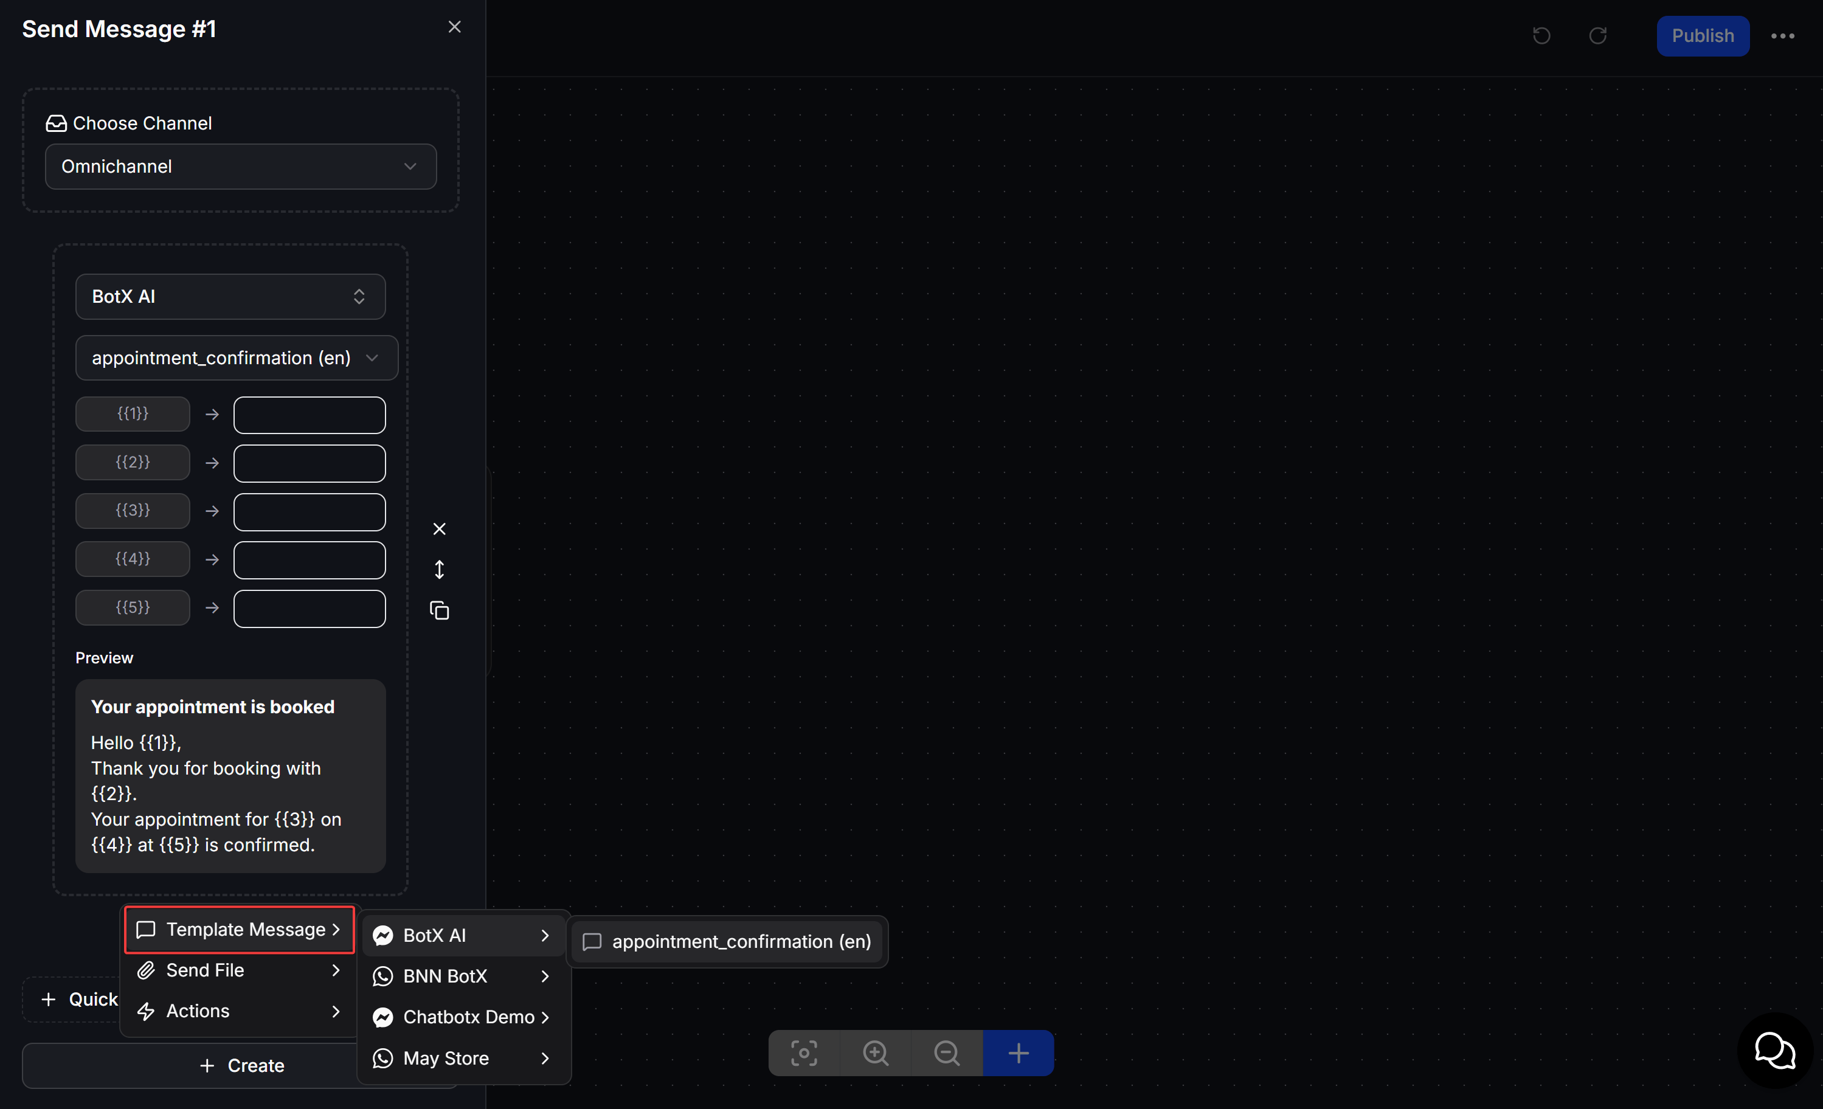Screen dimensions: 1823x1109
Task: Open the Actions submenu
Action: pos(239,1011)
